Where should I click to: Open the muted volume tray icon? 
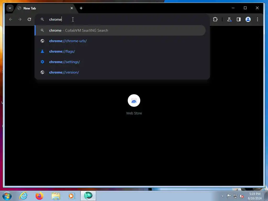tap(242, 196)
